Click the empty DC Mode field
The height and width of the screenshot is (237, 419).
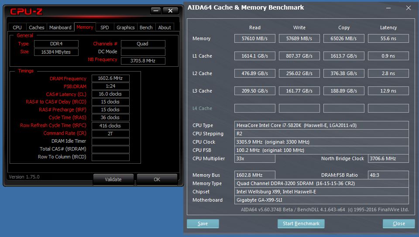pos(143,52)
